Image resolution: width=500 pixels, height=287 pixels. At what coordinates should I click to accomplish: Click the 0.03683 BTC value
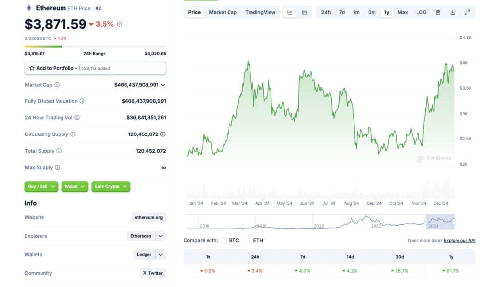(x=38, y=38)
